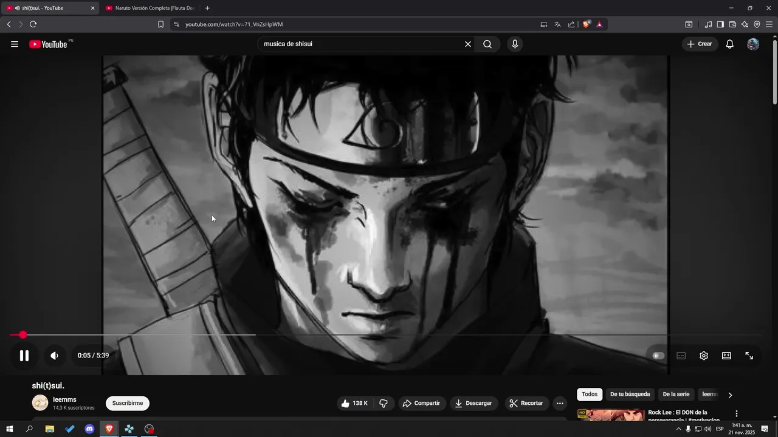Toggle subtitles in the player
778x437 pixels.
click(x=681, y=356)
